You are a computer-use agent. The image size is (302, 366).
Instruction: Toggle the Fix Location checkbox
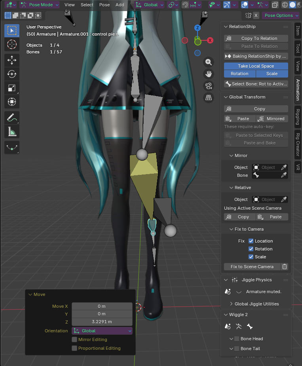pos(251,241)
